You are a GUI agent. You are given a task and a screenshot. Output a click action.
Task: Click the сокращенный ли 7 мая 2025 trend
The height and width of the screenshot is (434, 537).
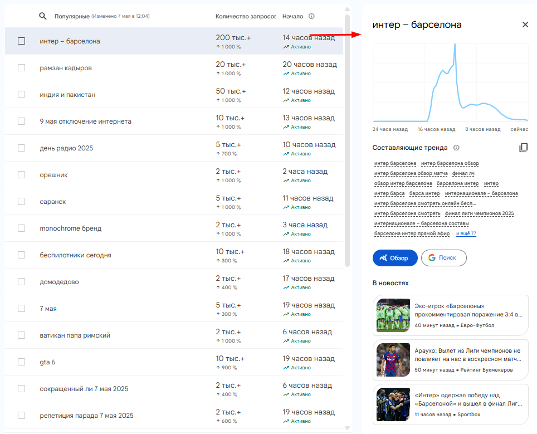click(84, 389)
